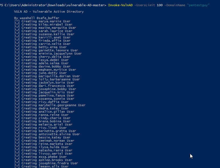220x168 pixels.
Task: Click the line Creating frieda.effie User
Action: (42, 41)
